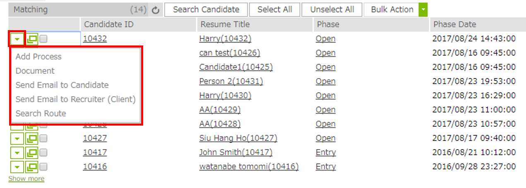The height and width of the screenshot is (188, 526).
Task: Open the John Smith(10417) resume link
Action: [x=235, y=152]
